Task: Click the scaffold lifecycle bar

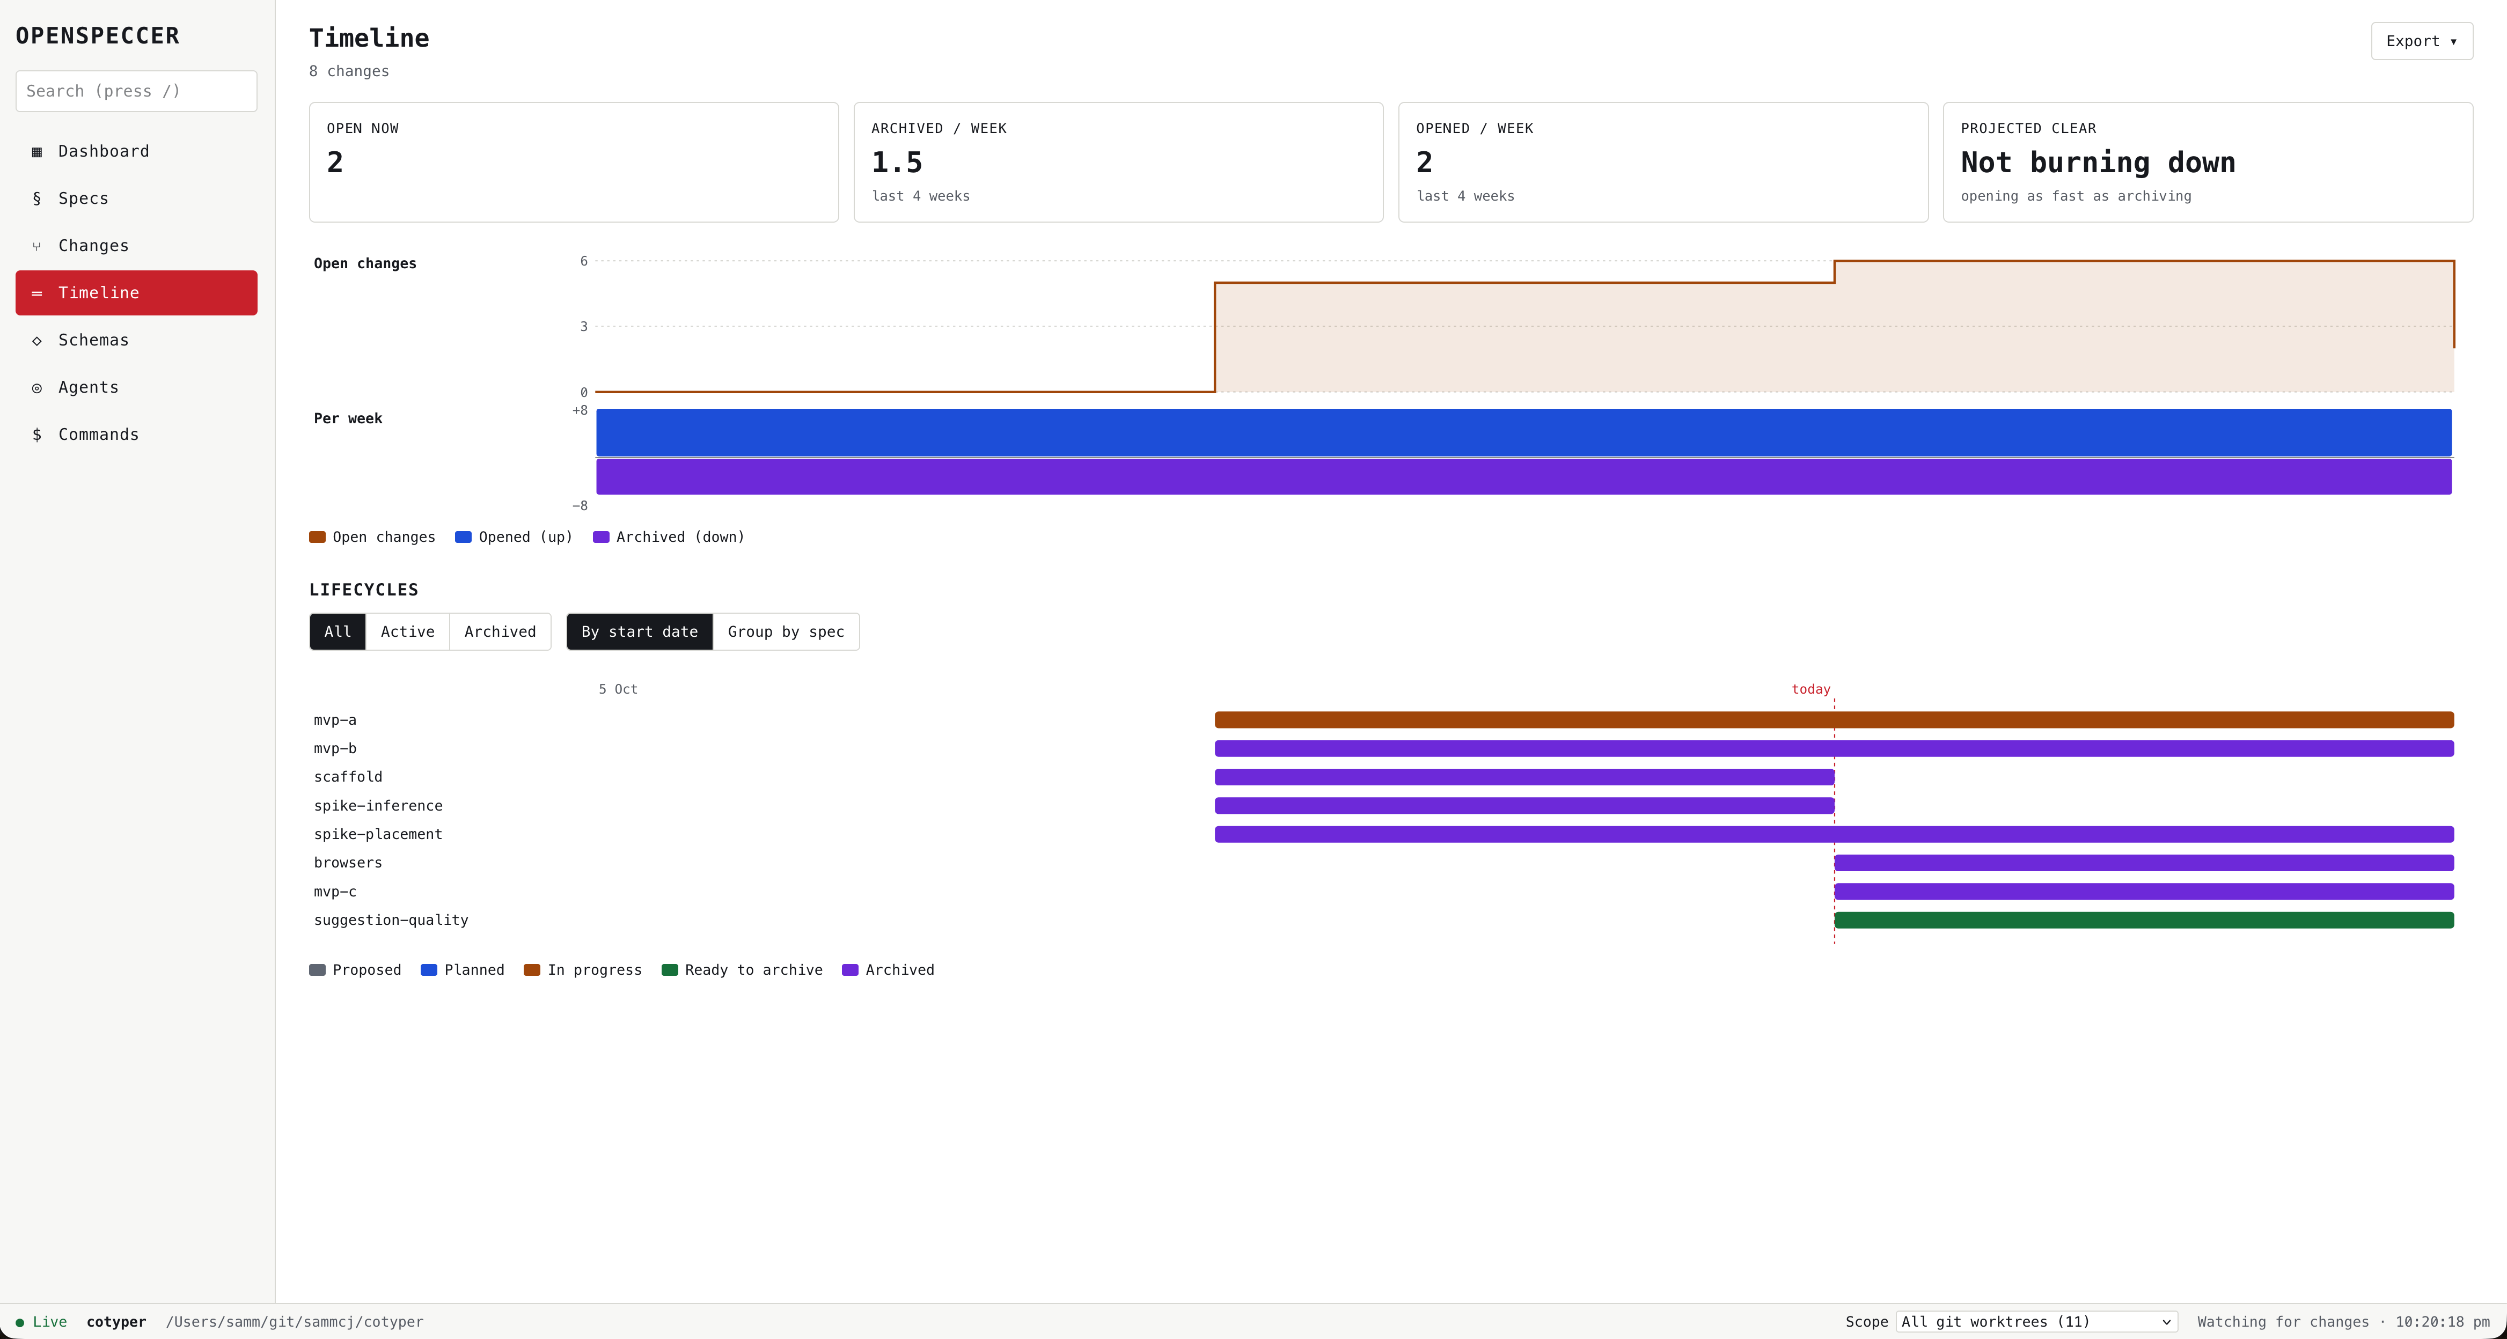Action: pos(1524,777)
